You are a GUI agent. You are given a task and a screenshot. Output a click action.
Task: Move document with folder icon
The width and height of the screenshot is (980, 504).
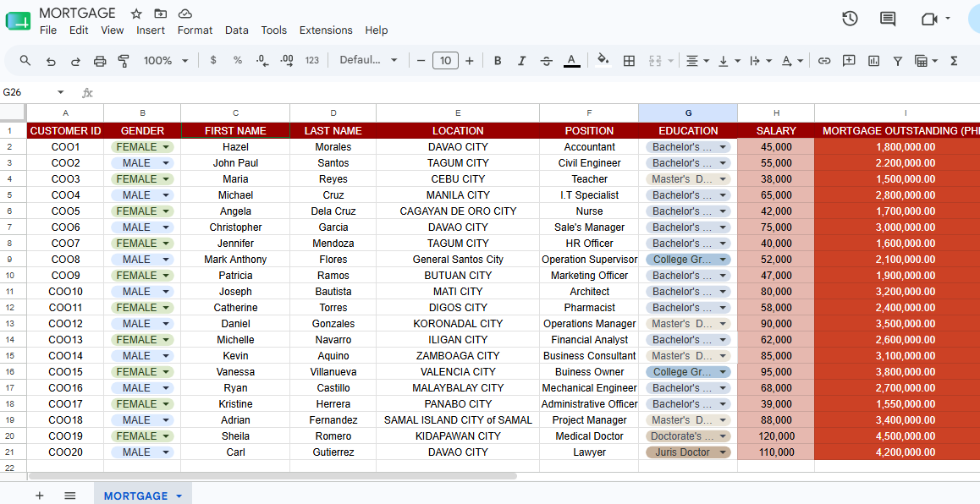(161, 14)
